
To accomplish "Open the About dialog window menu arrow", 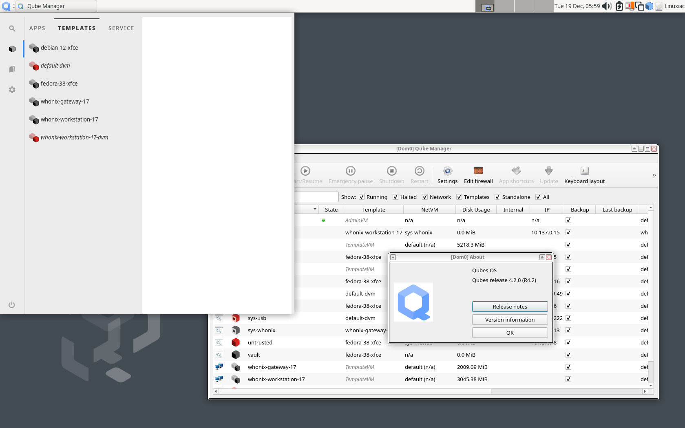I will (x=393, y=257).
